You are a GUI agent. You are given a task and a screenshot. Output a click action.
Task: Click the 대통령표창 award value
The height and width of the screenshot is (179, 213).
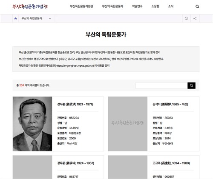pos(75,133)
